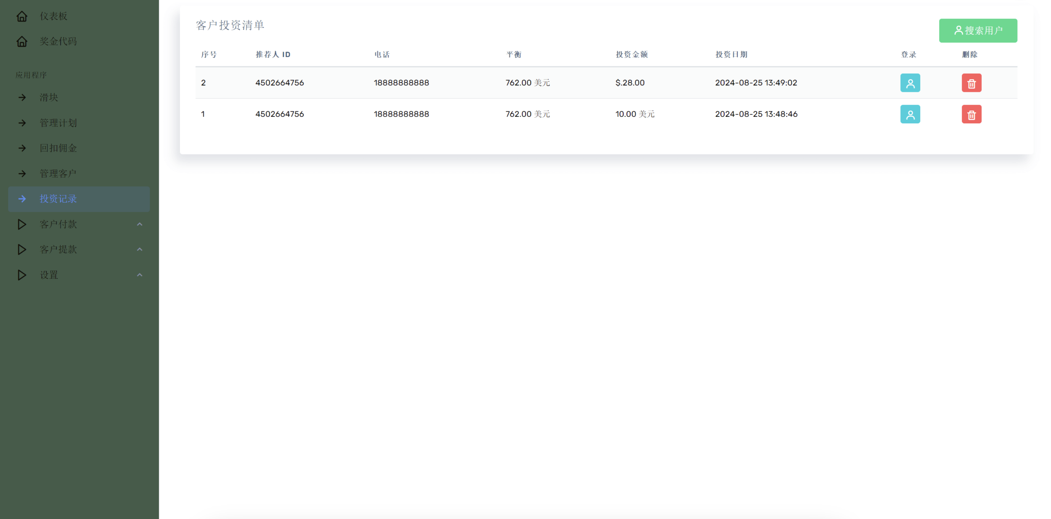1051x519 pixels.
Task: Click the 投资日期 column header
Action: point(731,55)
